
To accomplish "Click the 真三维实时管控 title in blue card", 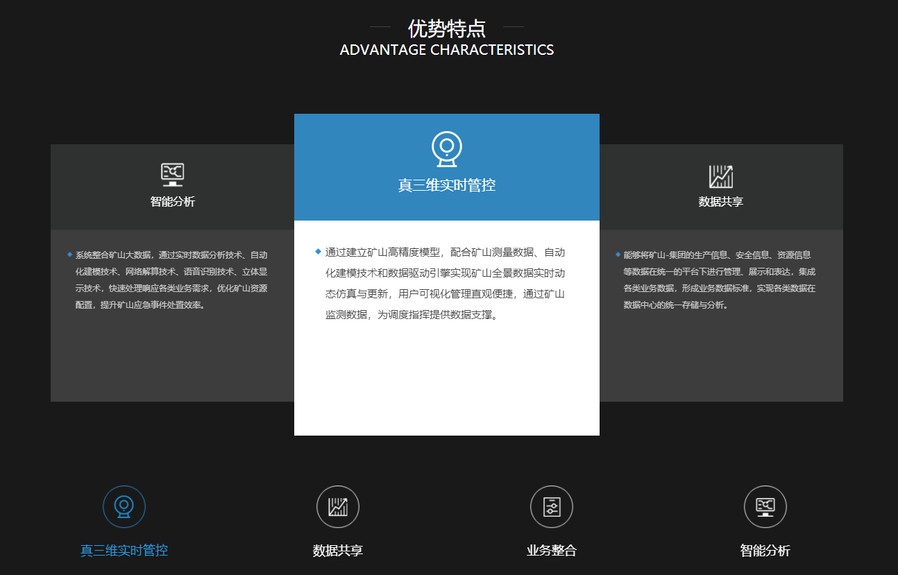I will pos(447,185).
